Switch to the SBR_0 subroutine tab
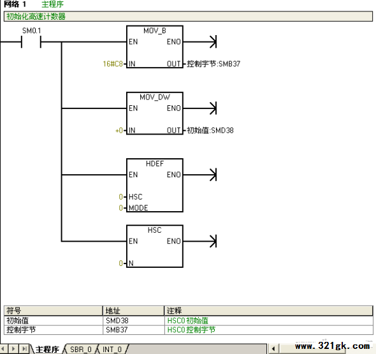 (x=81, y=349)
